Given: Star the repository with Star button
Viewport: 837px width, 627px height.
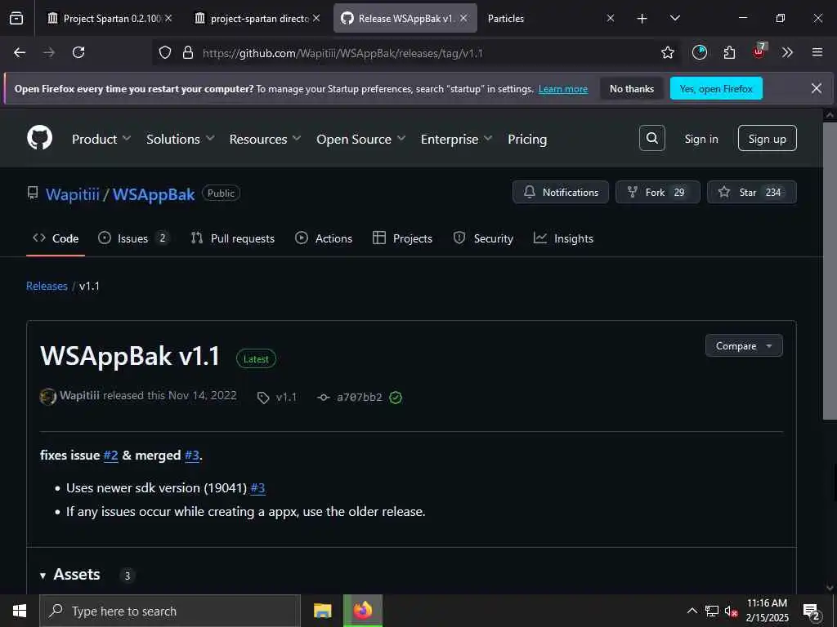Looking at the screenshot, I should pos(752,192).
